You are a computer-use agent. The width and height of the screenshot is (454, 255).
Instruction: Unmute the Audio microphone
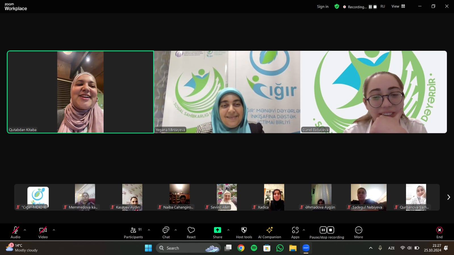tap(15, 232)
